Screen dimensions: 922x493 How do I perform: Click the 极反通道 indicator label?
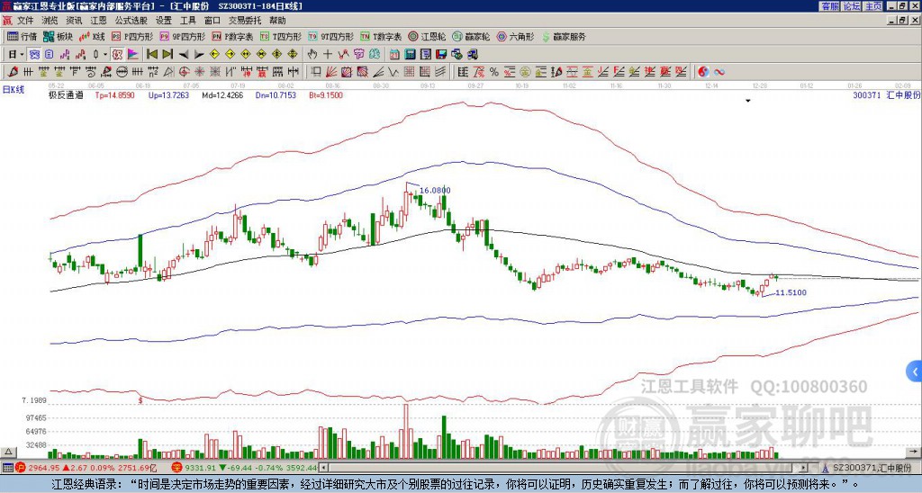click(66, 95)
